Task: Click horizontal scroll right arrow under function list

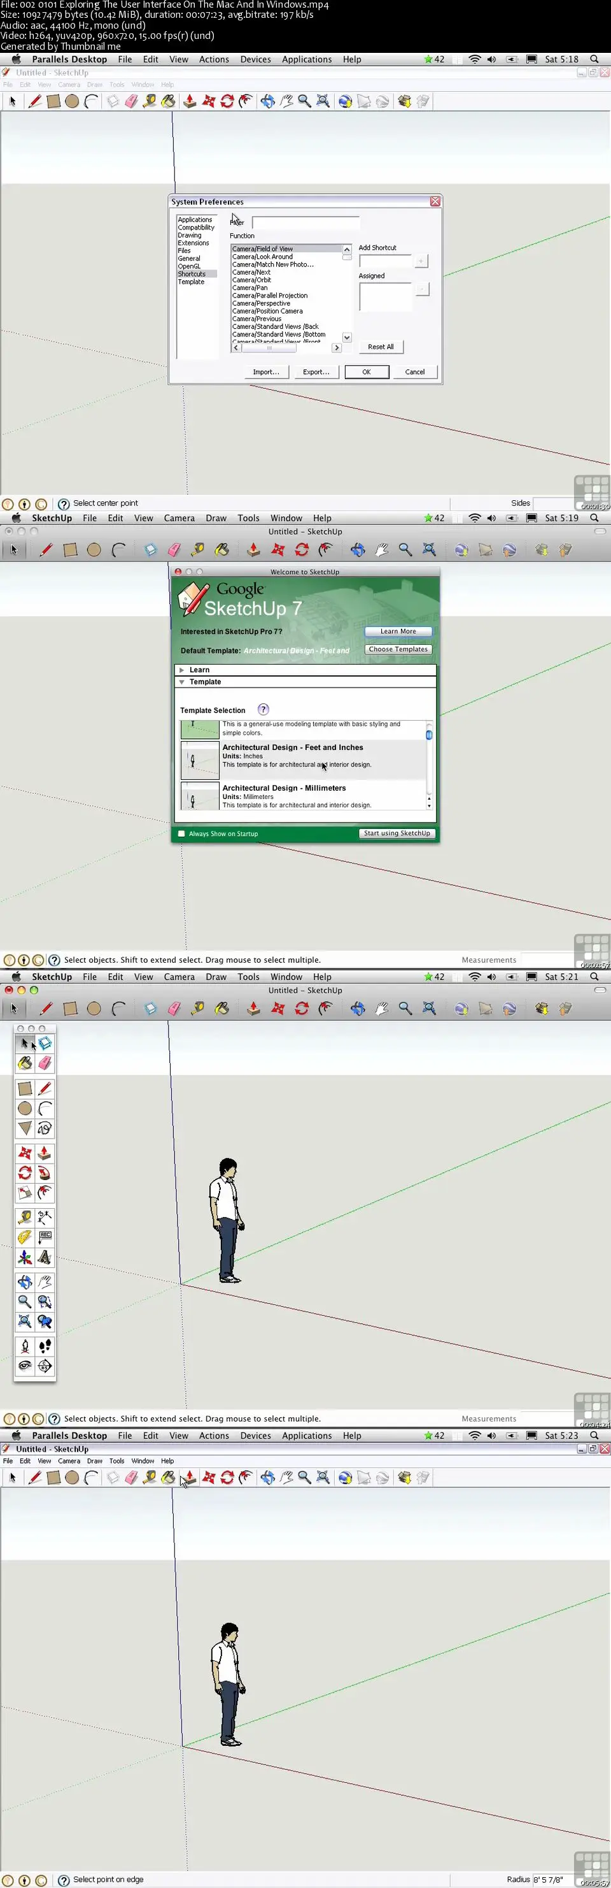Action: [x=337, y=348]
